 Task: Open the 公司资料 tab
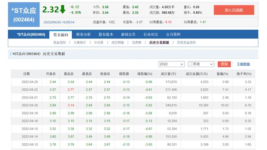click(173, 35)
